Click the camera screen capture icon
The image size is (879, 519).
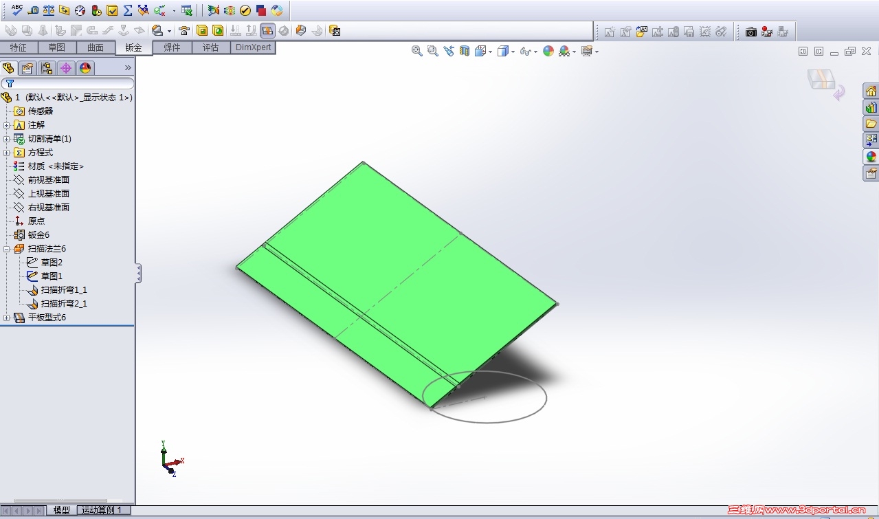tap(751, 32)
